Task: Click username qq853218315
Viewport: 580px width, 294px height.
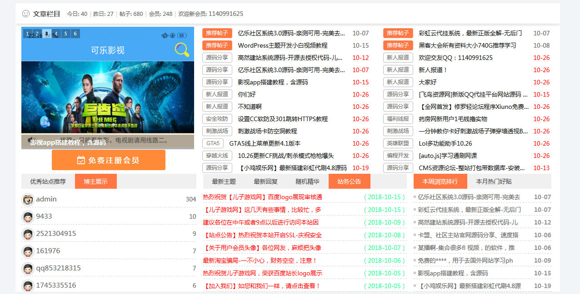Action: click(x=58, y=268)
